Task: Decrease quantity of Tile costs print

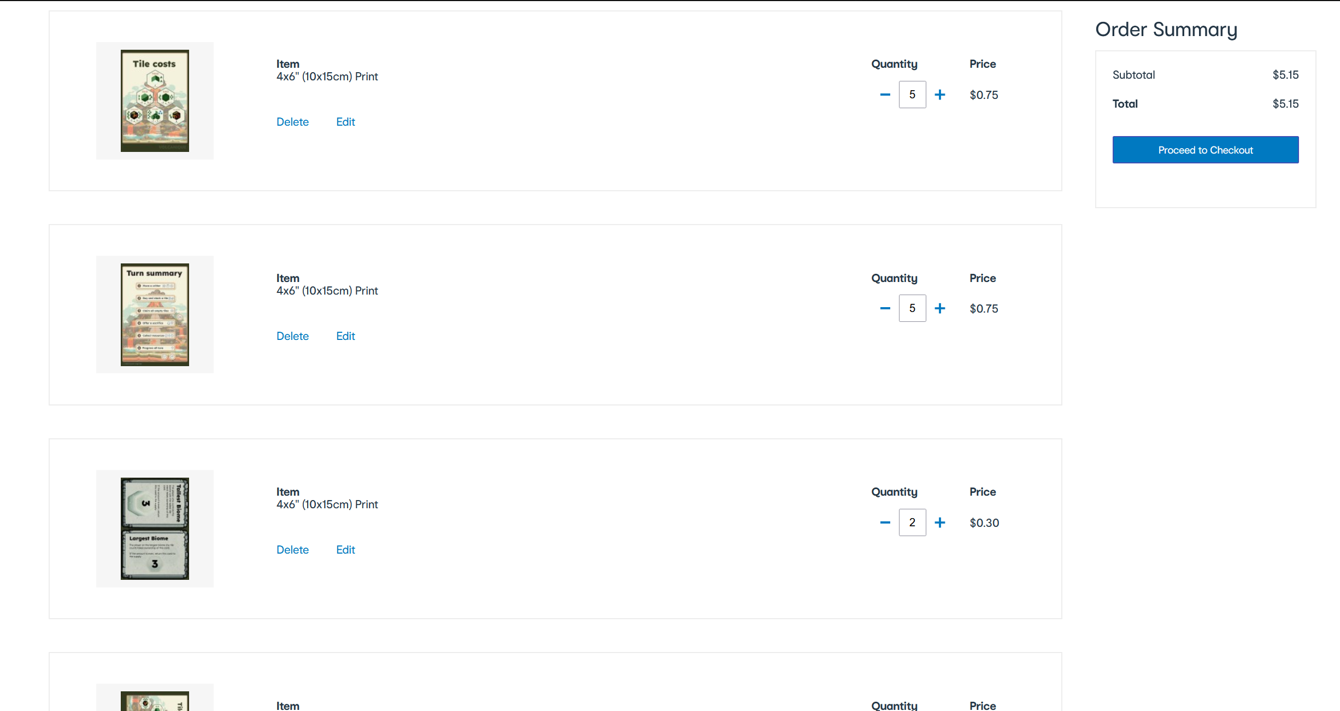Action: pos(885,95)
